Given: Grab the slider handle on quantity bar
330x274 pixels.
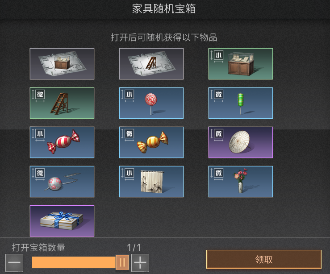Looking at the screenshot, I should tap(122, 262).
